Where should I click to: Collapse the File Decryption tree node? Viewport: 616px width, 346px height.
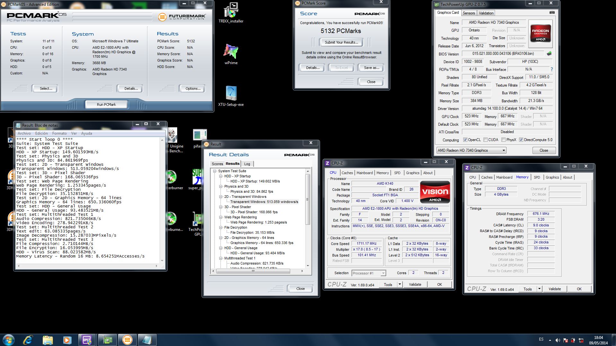[x=221, y=227]
